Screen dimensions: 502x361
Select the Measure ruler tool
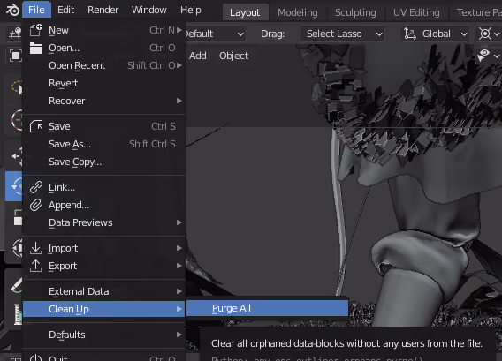coord(18,314)
